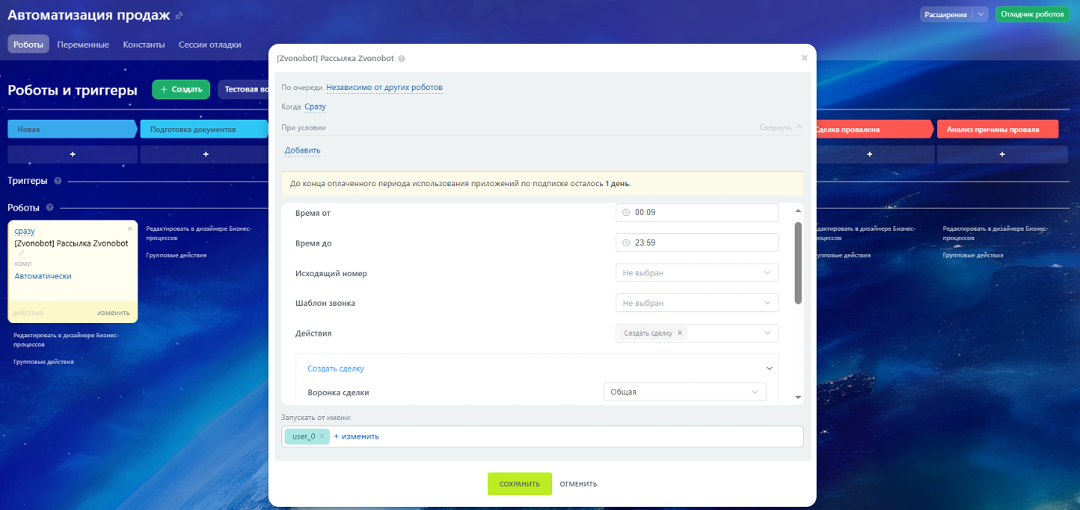Open the Сессии отладки tab
The image size is (1080, 510).
(x=210, y=44)
